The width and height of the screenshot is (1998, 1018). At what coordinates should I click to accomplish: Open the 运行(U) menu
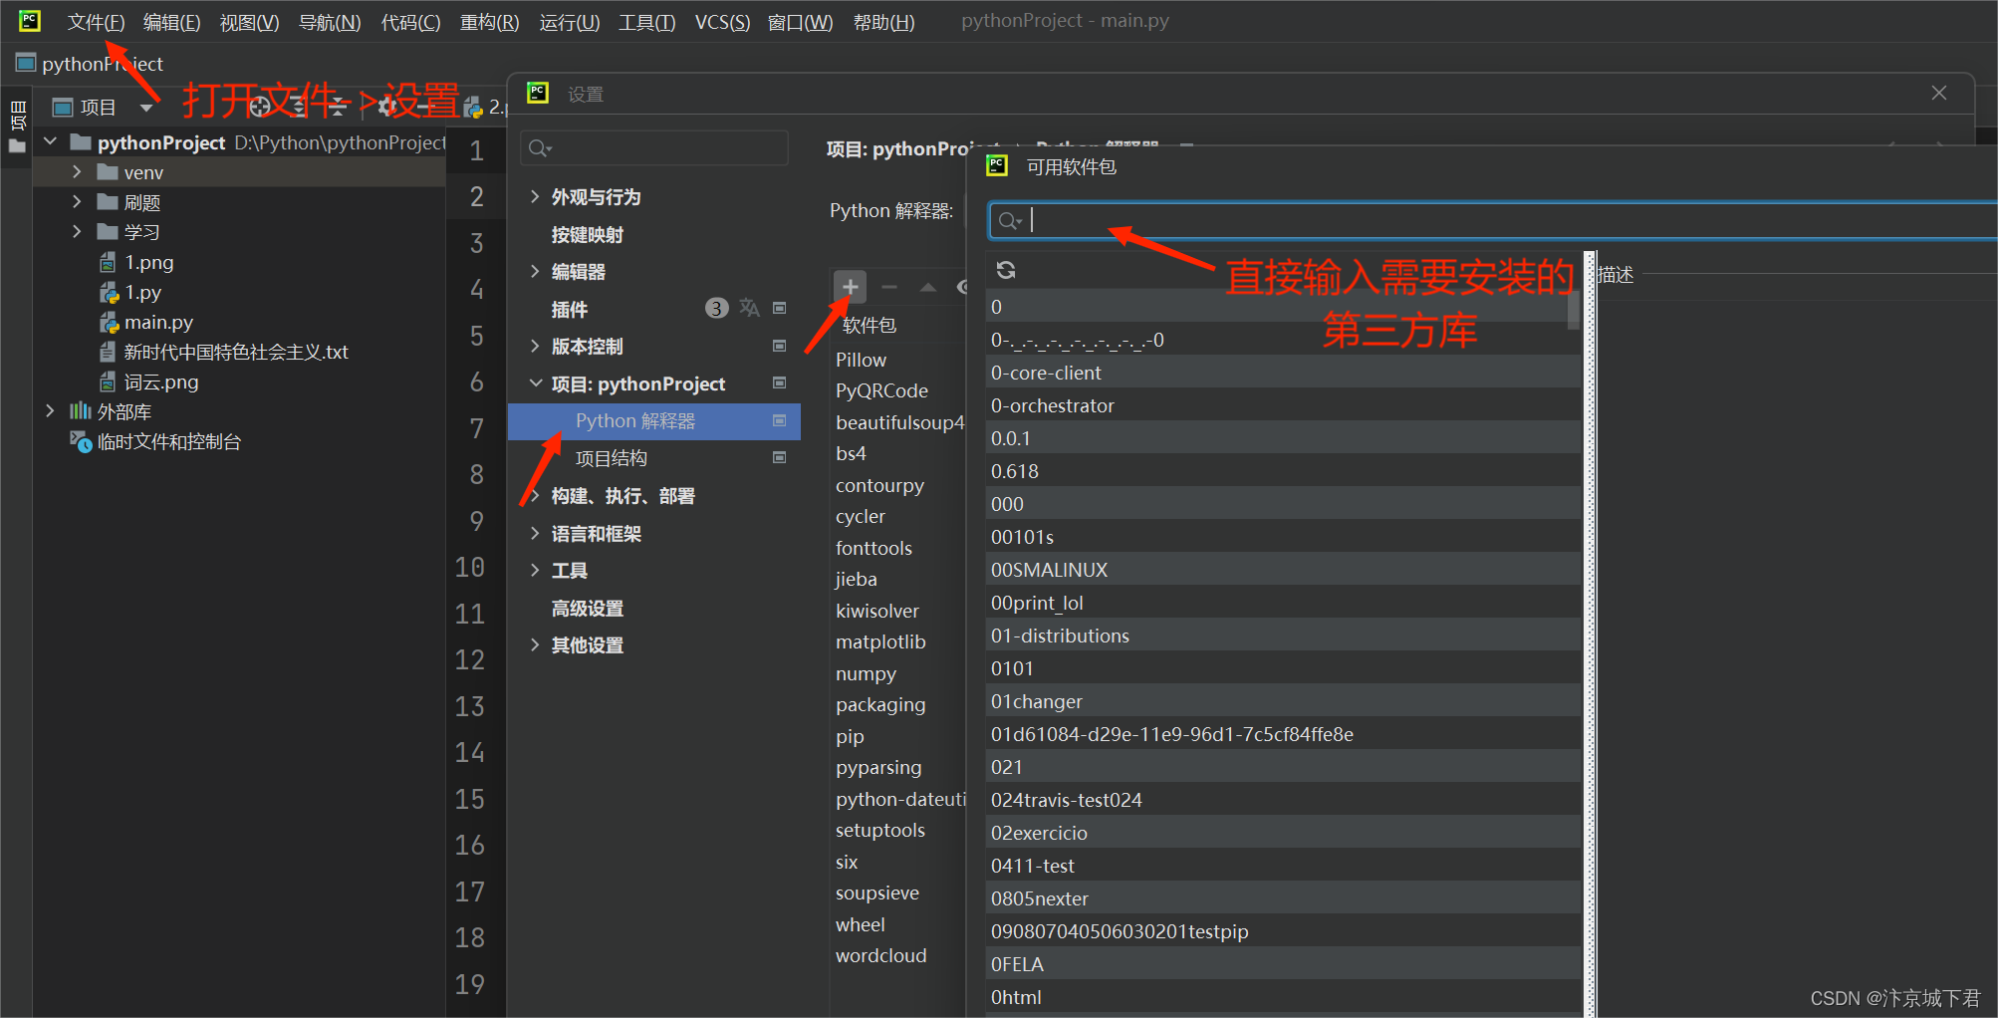569,22
